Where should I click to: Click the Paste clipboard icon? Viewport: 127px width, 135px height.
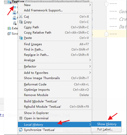point(21,38)
